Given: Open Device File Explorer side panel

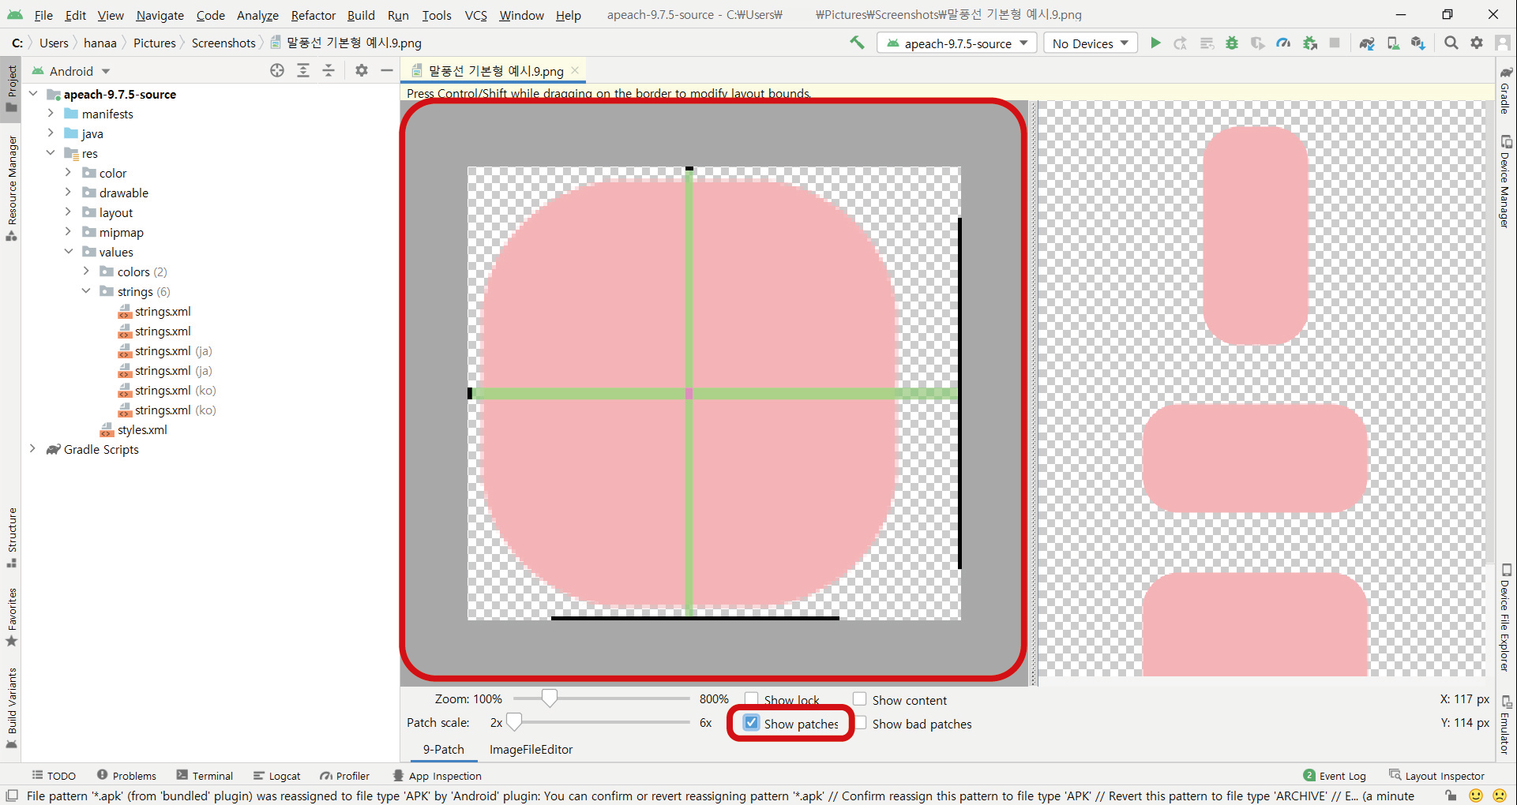Looking at the screenshot, I should pyautogui.click(x=1506, y=617).
